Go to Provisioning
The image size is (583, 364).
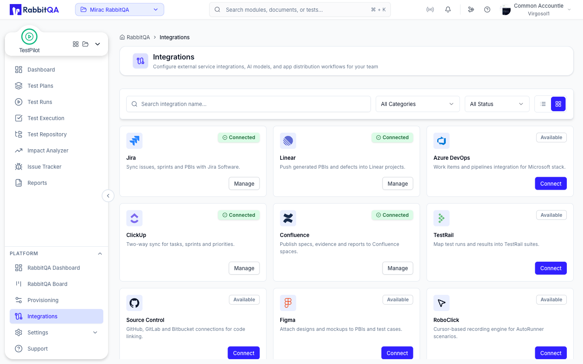pos(56,300)
